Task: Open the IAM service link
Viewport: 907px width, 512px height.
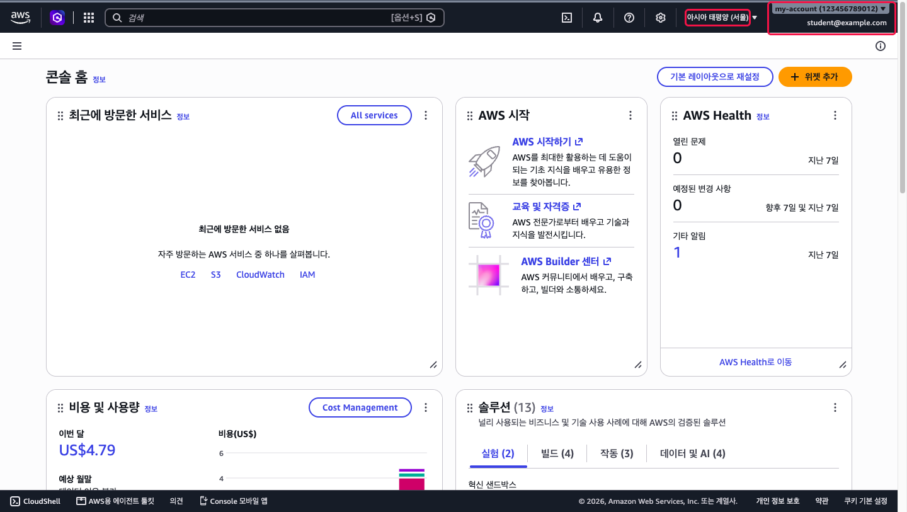Action: coord(307,275)
